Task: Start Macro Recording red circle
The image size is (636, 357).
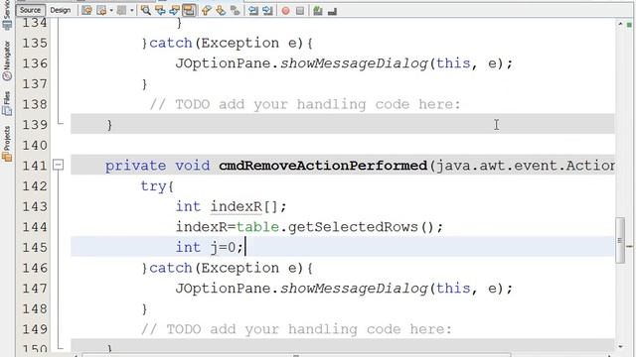Action: click(x=285, y=11)
